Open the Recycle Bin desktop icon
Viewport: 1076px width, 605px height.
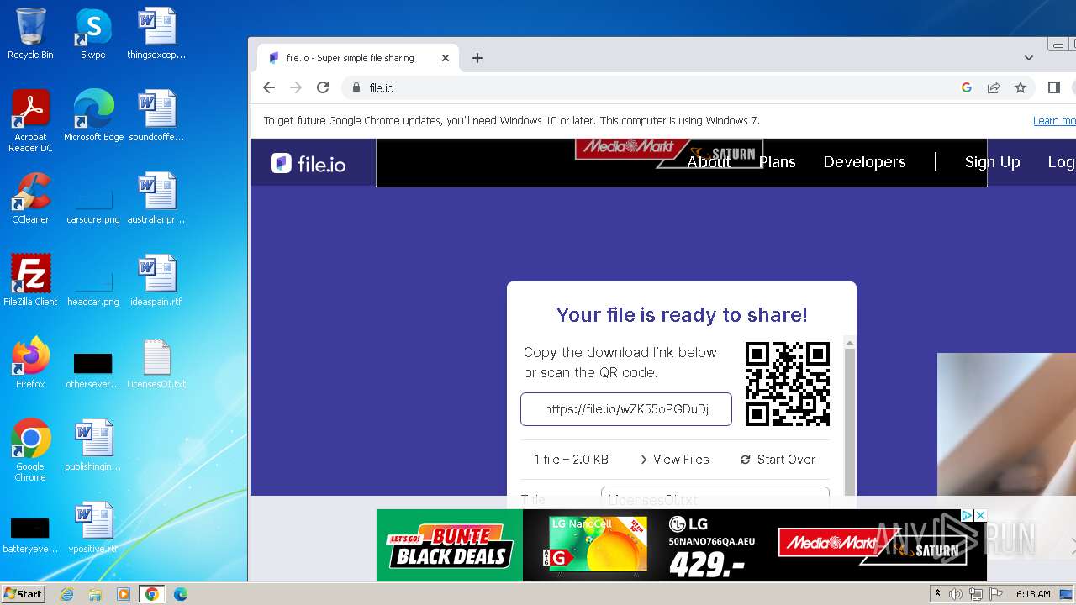tap(30, 34)
